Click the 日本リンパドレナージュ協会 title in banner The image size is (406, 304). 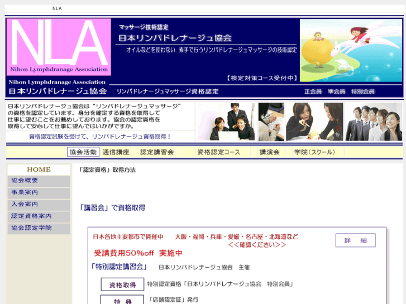coord(175,38)
